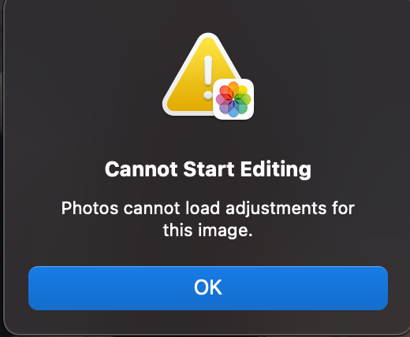
Task: Click the "this image." line of text
Action: [x=207, y=231]
